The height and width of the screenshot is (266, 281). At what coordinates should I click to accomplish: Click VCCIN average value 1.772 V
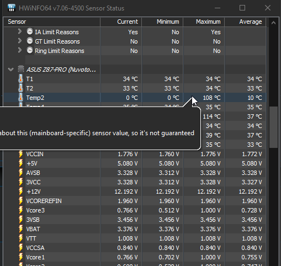click(252, 154)
